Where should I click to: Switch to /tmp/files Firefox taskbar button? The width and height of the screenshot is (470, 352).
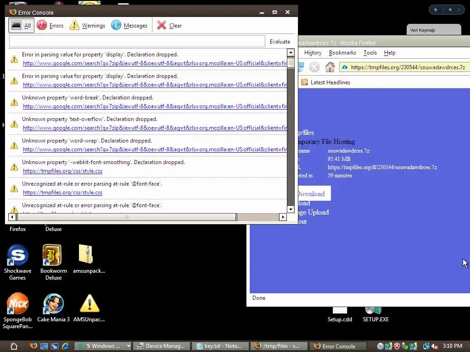(x=279, y=346)
